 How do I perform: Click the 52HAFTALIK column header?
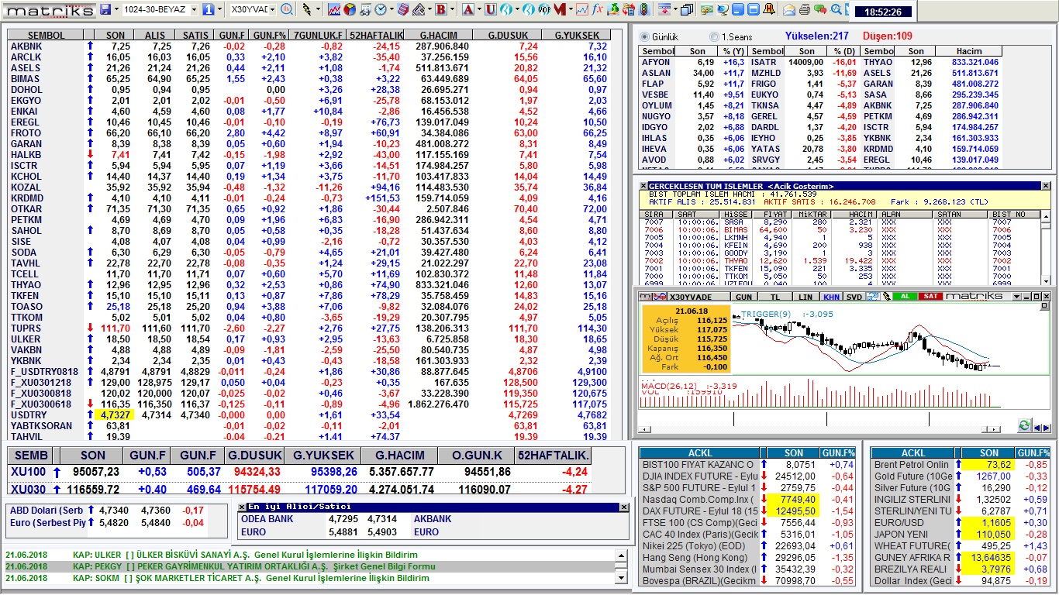(375, 36)
